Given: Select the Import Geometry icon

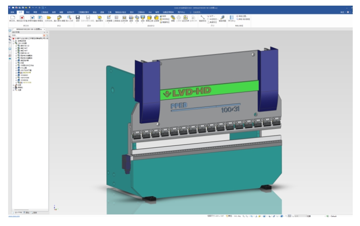Looking at the screenshot, I should (x=69, y=17).
